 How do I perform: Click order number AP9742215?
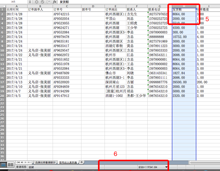click(67, 14)
